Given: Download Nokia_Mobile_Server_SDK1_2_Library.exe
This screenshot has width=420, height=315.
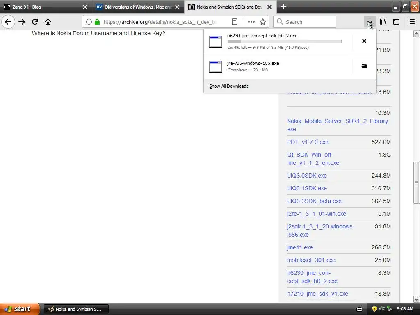Looking at the screenshot, I should (x=338, y=125).
